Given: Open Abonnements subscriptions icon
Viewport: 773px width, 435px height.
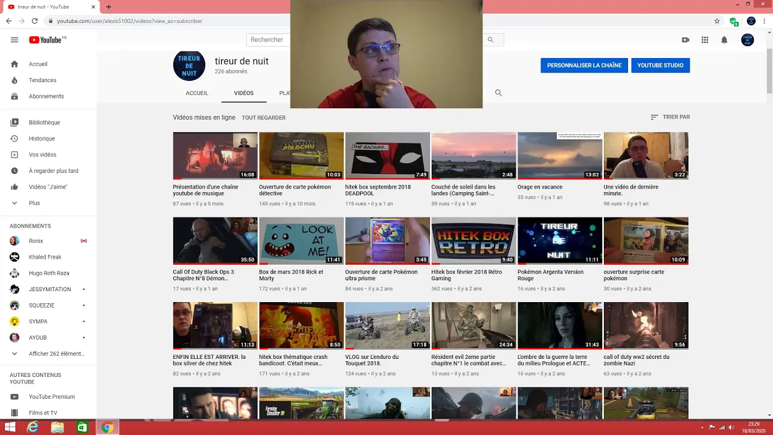Looking at the screenshot, I should (x=14, y=97).
